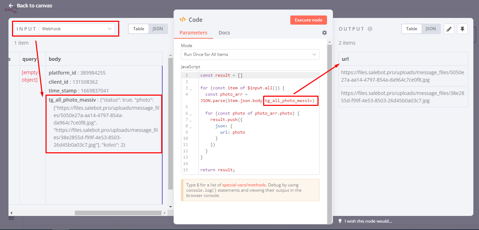Collapse the fold arrow on code line 6
Image resolution: width=479 pixels, height=230 pixels.
tap(191, 114)
